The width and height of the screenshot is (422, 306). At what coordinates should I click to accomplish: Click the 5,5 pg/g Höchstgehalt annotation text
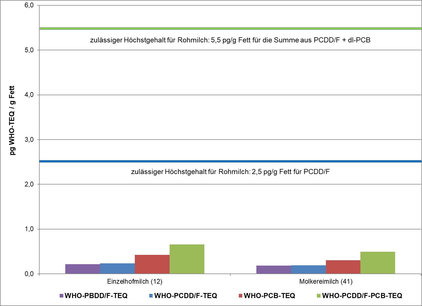click(x=230, y=40)
